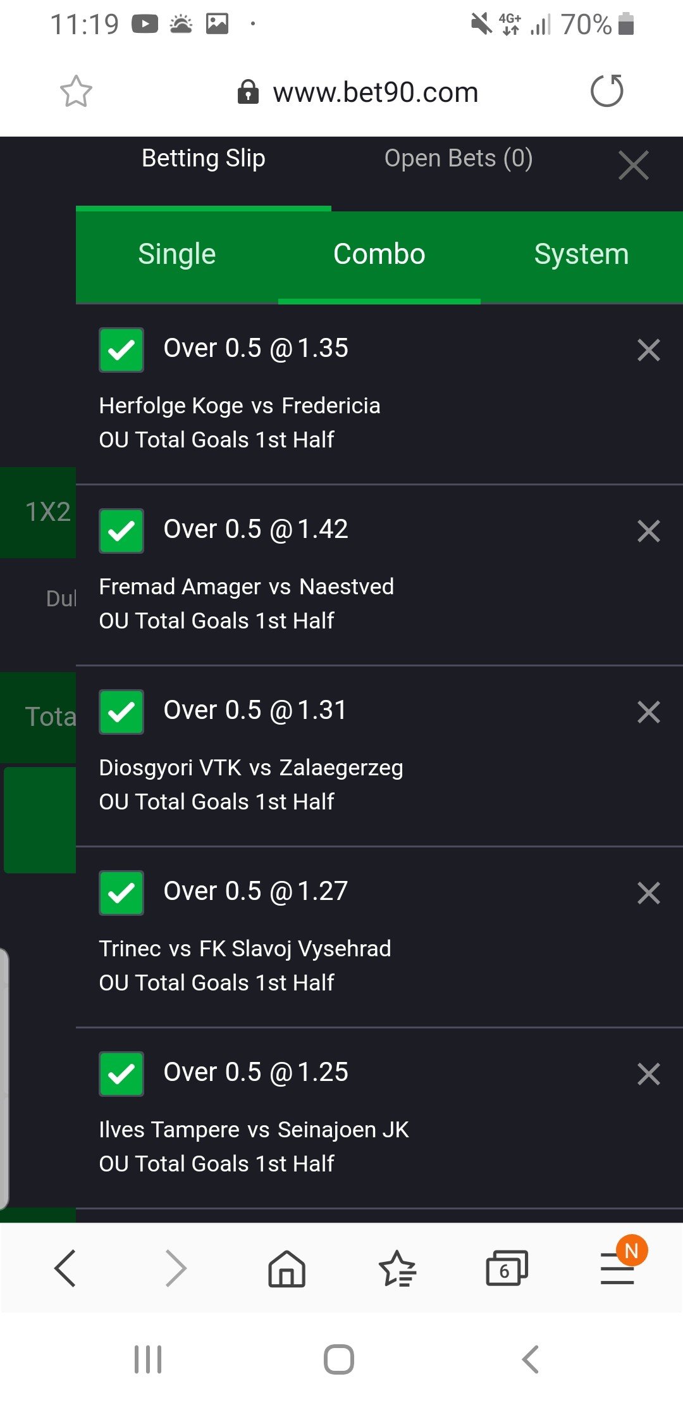Close the betting slip panel
The image size is (683, 1405).
click(634, 166)
